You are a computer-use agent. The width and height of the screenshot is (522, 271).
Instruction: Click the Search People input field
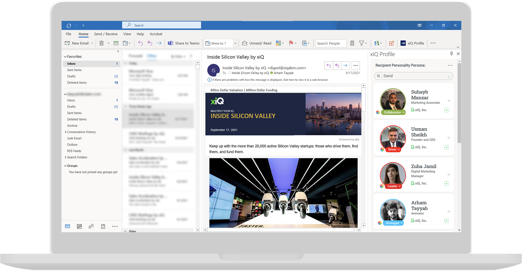pos(331,43)
